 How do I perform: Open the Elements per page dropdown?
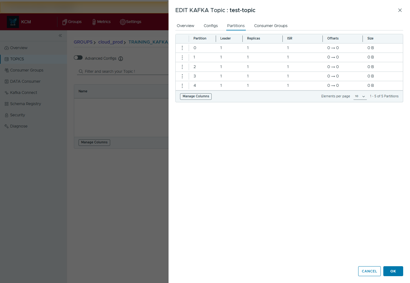[360, 96]
